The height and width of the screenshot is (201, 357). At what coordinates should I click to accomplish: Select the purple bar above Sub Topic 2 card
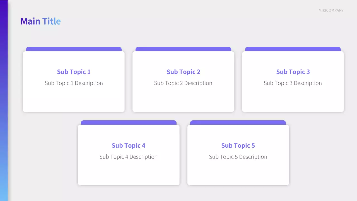pos(183,49)
